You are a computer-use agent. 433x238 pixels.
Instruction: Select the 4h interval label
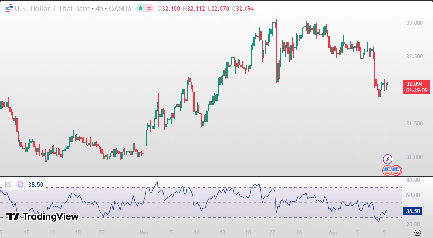coord(99,9)
